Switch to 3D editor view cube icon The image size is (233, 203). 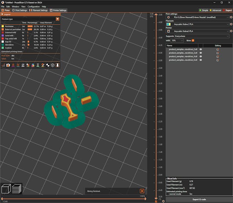tap(6, 189)
